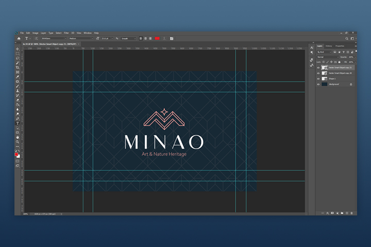Open the Window menu

coord(88,33)
